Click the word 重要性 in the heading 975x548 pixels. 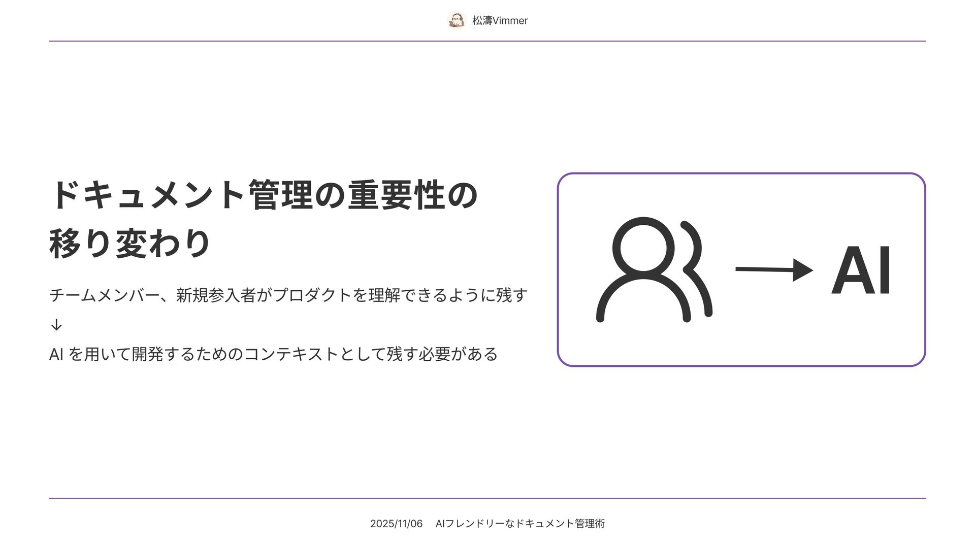point(396,195)
